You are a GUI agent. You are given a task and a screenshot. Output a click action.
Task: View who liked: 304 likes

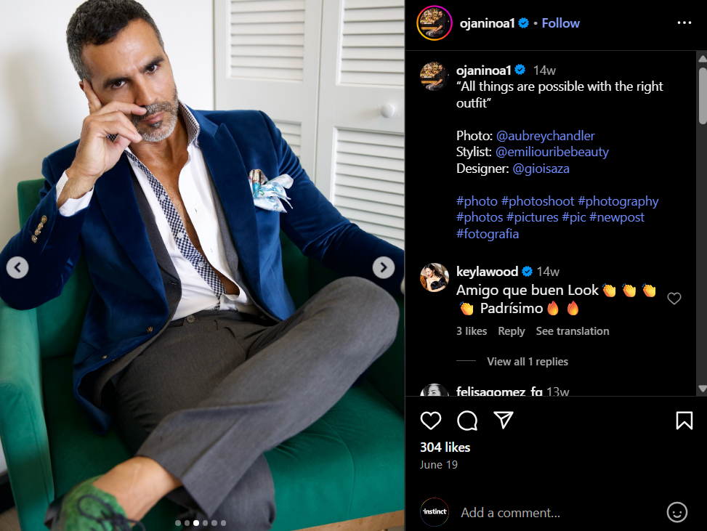(445, 447)
